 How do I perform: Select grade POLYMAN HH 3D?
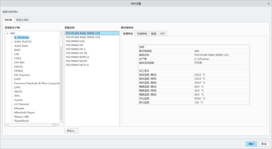coord(92,53)
